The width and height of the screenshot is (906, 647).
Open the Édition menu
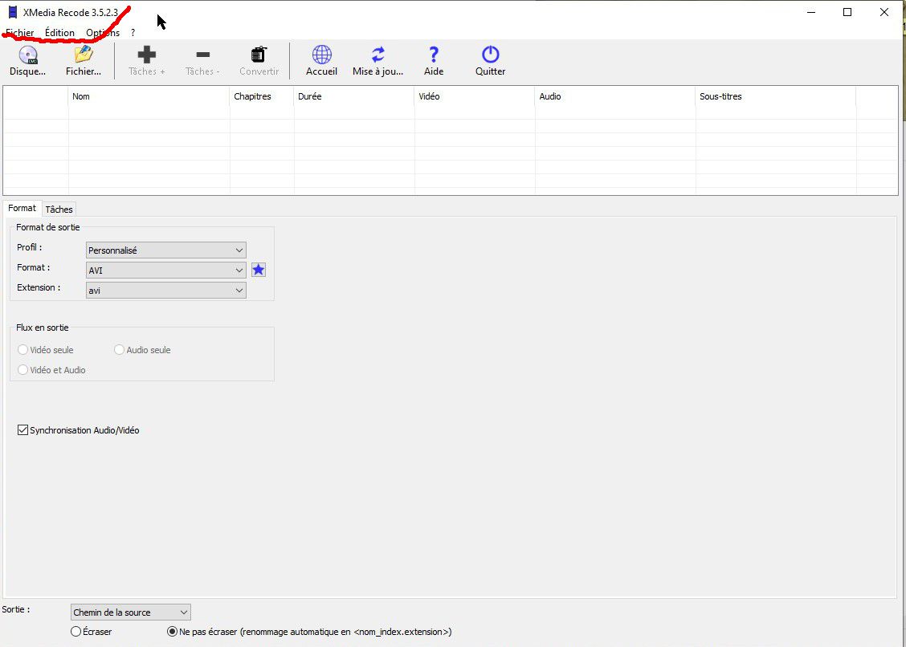(x=59, y=32)
